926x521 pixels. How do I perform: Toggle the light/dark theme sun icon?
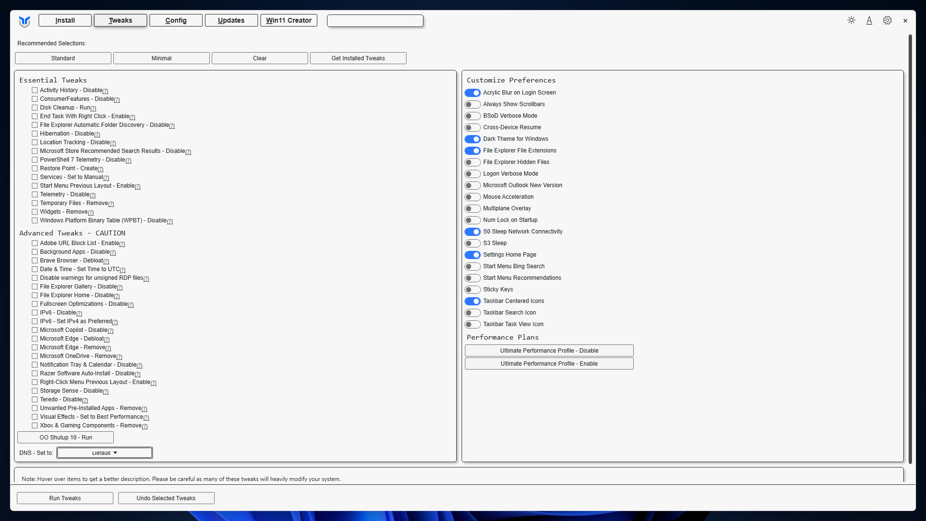[x=851, y=20]
